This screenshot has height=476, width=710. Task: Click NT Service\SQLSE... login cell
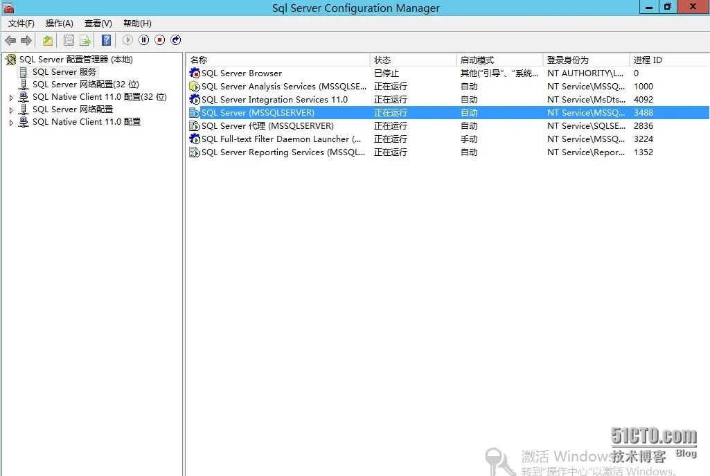[x=586, y=125]
